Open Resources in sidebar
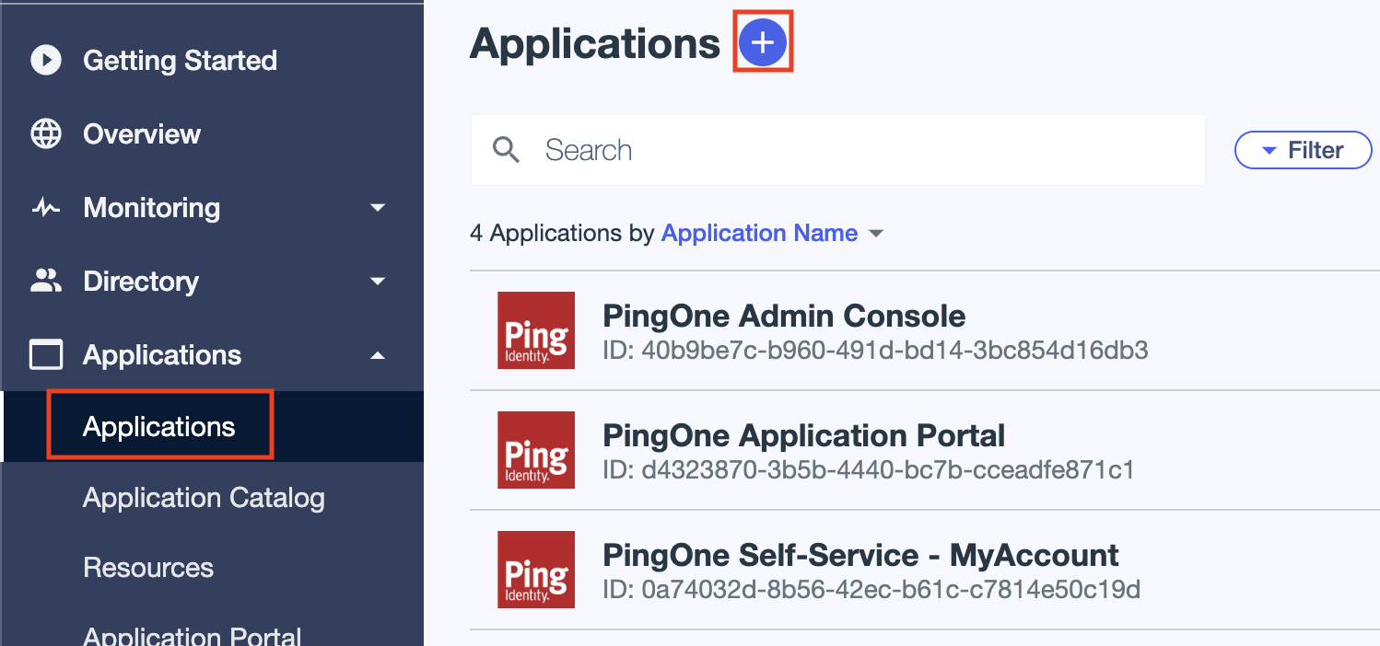 point(148,568)
